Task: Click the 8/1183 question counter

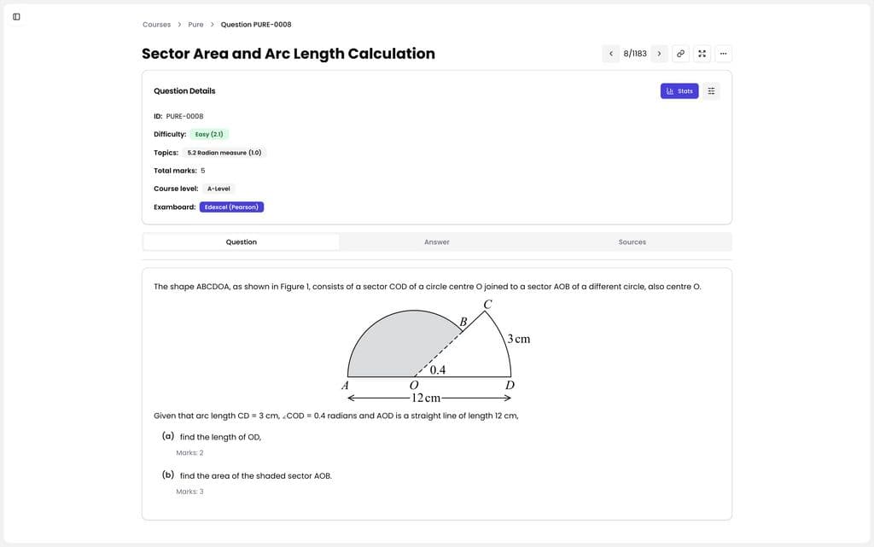Action: tap(635, 54)
